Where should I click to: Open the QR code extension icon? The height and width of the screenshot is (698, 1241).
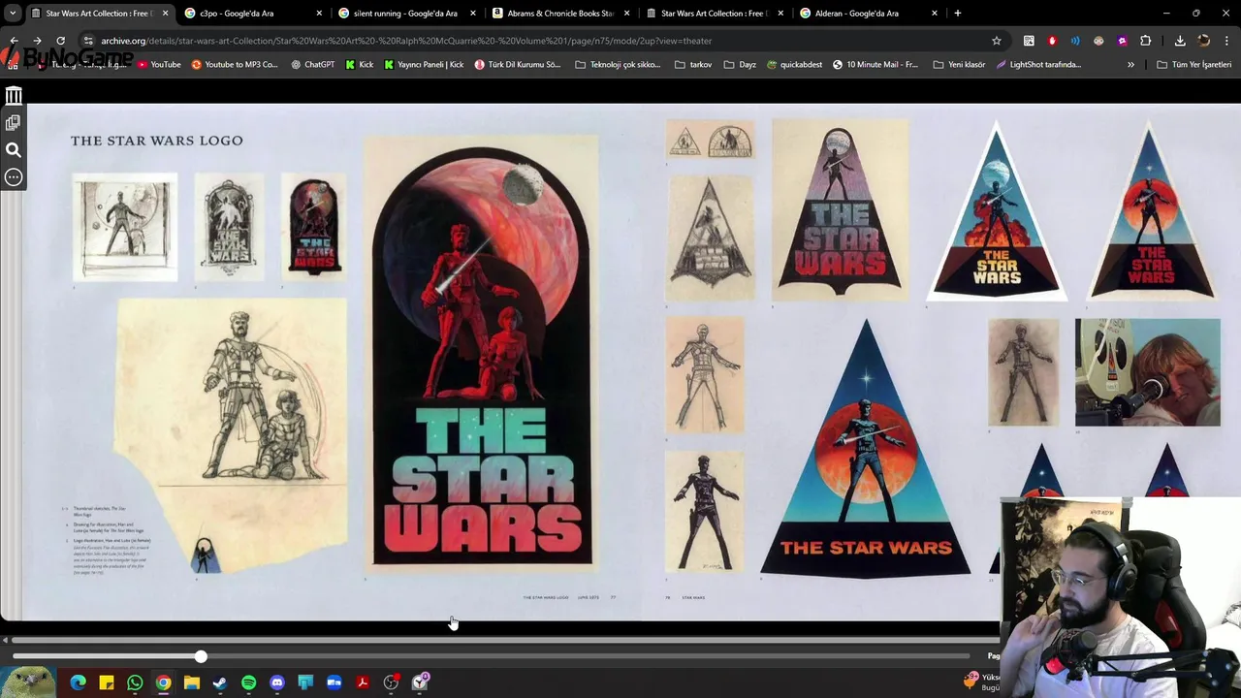click(x=1029, y=41)
